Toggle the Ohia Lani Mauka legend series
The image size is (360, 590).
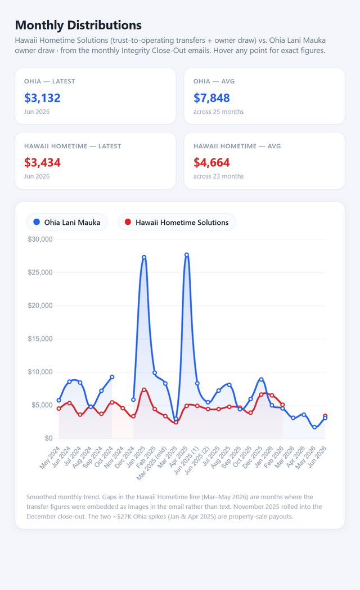67,223
